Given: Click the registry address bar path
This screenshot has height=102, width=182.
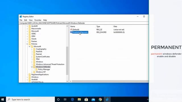Looking at the screenshot, I should click(52, 23).
